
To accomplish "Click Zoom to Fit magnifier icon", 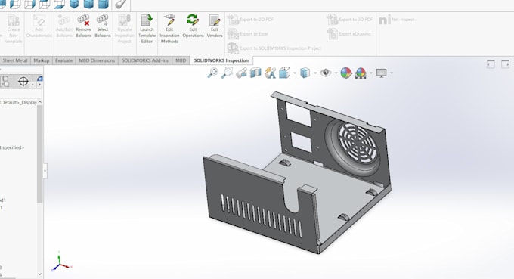I will 212,73.
